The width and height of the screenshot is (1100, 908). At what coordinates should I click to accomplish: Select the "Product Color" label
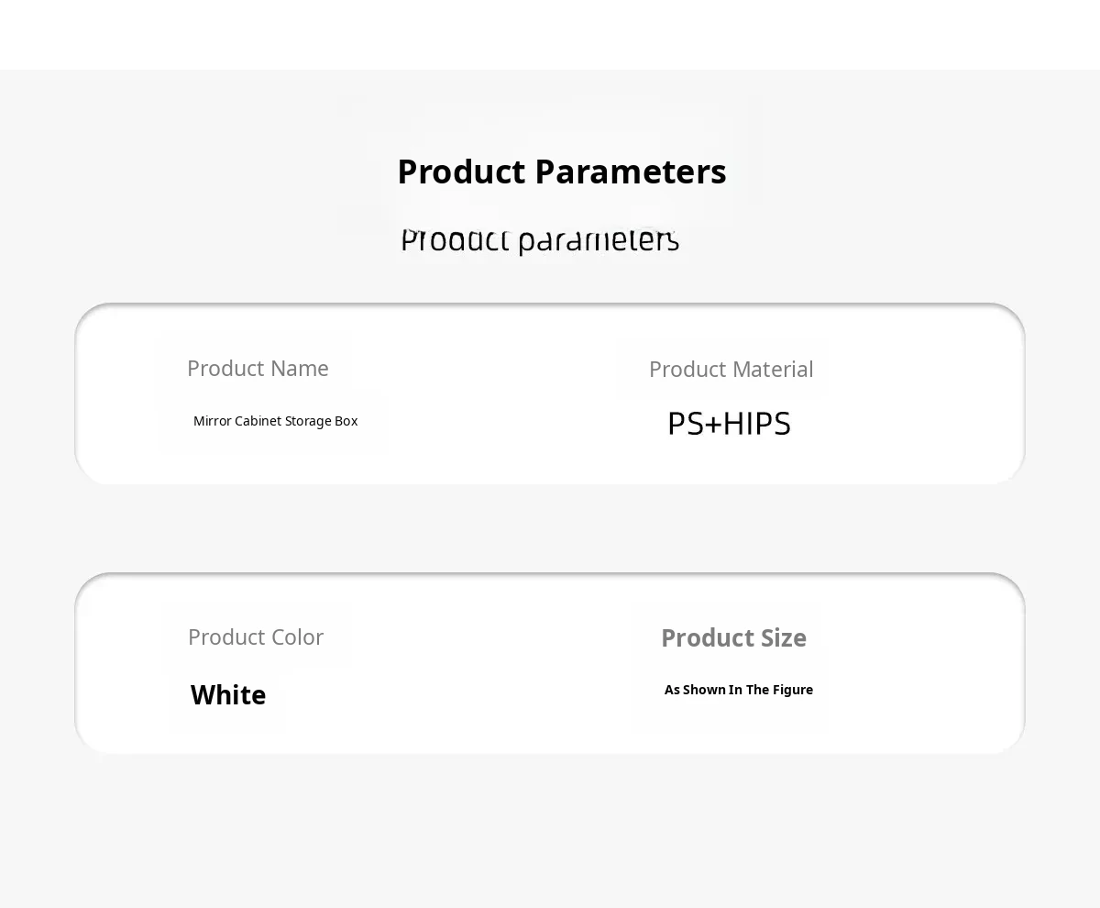pyautogui.click(x=256, y=637)
